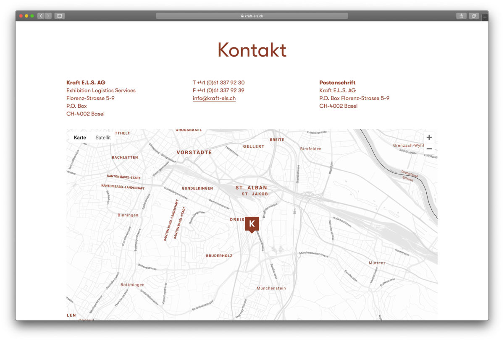
Task: Open a new tab with plus button
Action: 485,18
